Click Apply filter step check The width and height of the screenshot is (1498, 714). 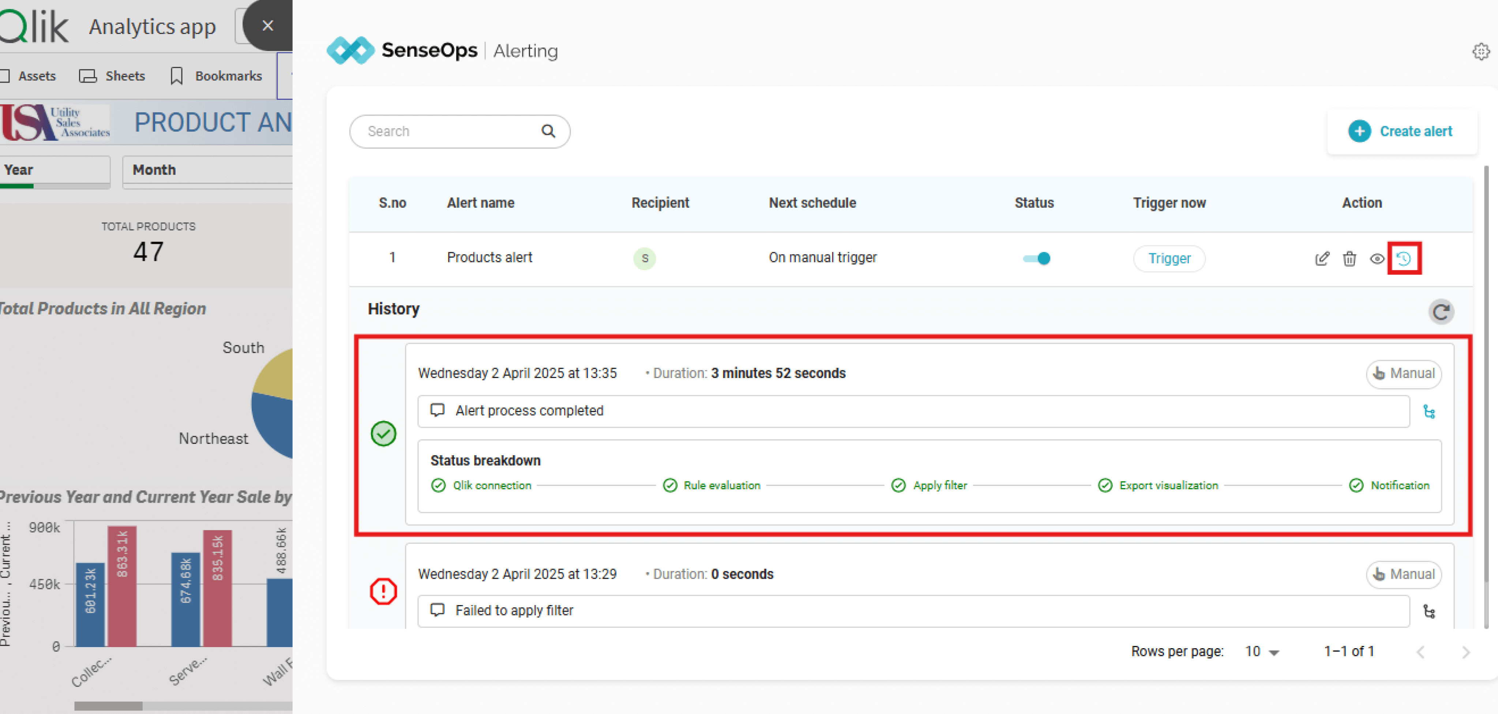pos(898,485)
